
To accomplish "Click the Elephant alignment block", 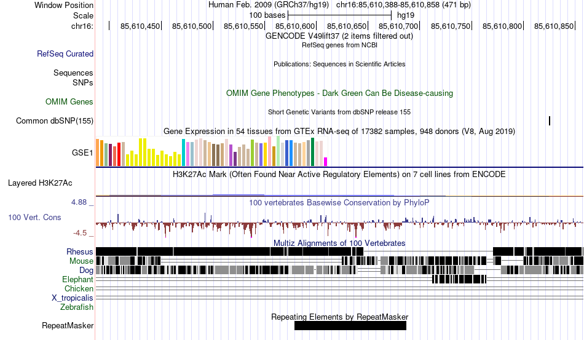I will tap(459, 279).
